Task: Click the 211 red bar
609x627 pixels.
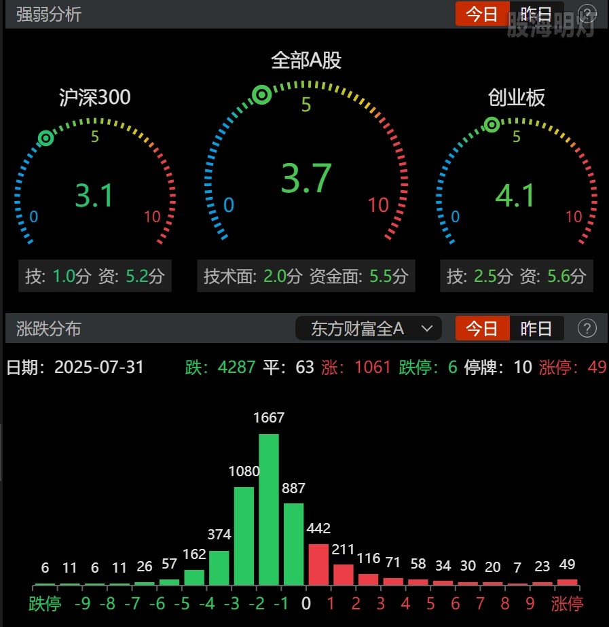Action: click(x=344, y=575)
